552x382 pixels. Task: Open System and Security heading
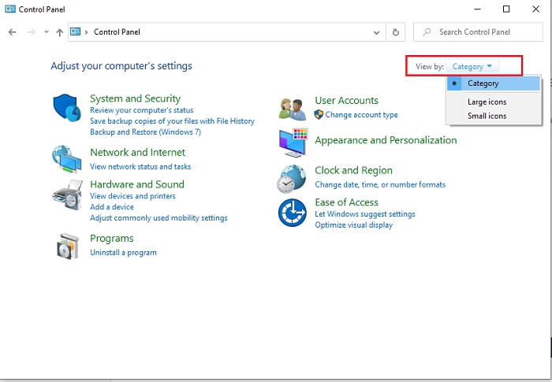[135, 98]
